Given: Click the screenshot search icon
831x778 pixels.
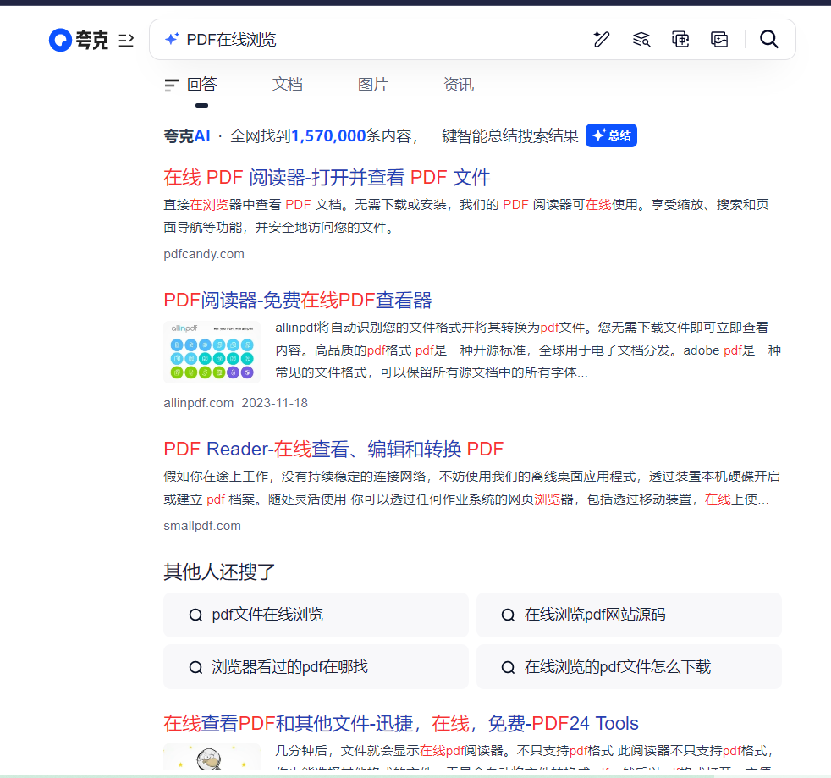Looking at the screenshot, I should (x=680, y=39).
